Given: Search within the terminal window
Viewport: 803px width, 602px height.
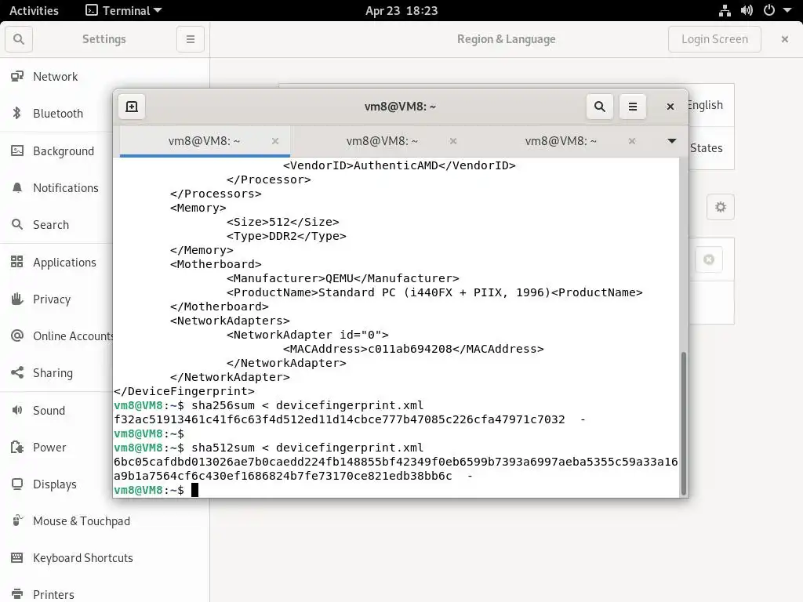Looking at the screenshot, I should 600,107.
